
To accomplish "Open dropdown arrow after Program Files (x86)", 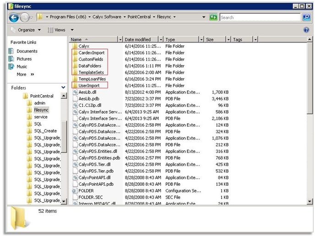I will click(x=89, y=17).
